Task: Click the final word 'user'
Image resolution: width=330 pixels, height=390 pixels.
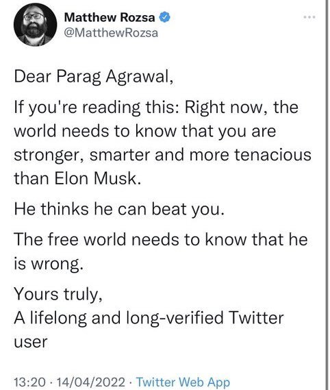Action: 31,342
